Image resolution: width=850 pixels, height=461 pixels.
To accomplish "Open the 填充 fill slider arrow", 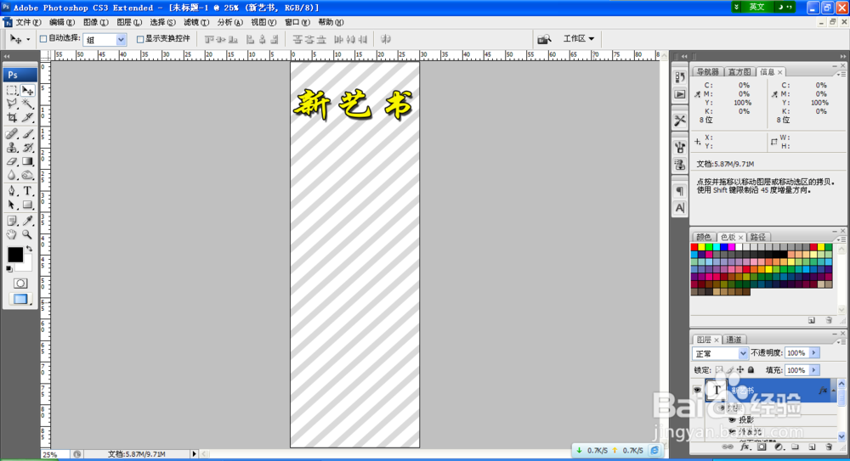I will (x=813, y=370).
